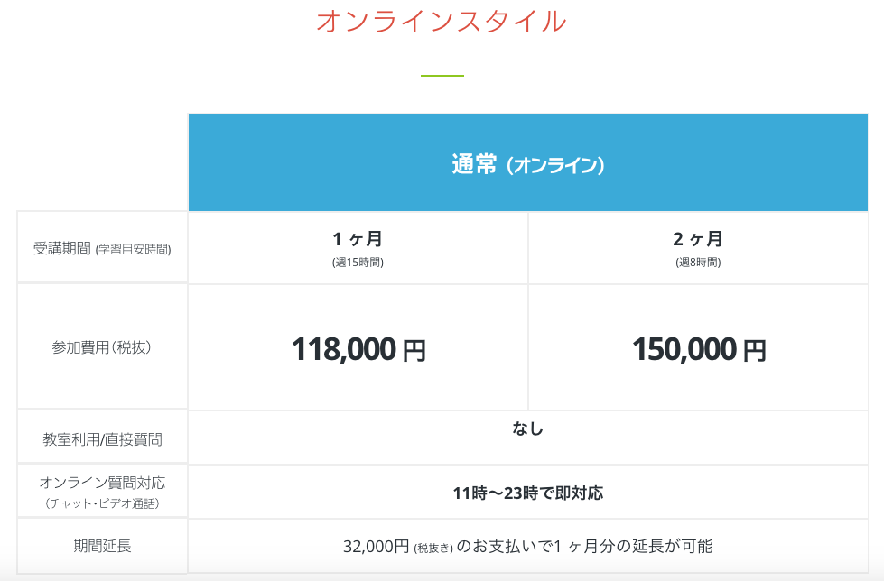The image size is (884, 581).
Task: Select the なし cell
Action: click(527, 438)
